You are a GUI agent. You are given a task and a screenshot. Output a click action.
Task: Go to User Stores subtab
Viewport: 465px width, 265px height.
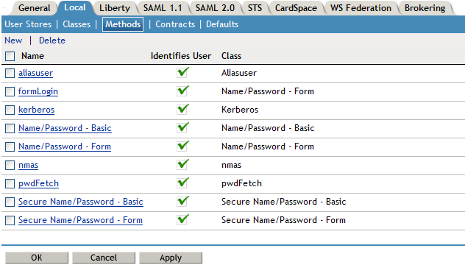28,24
